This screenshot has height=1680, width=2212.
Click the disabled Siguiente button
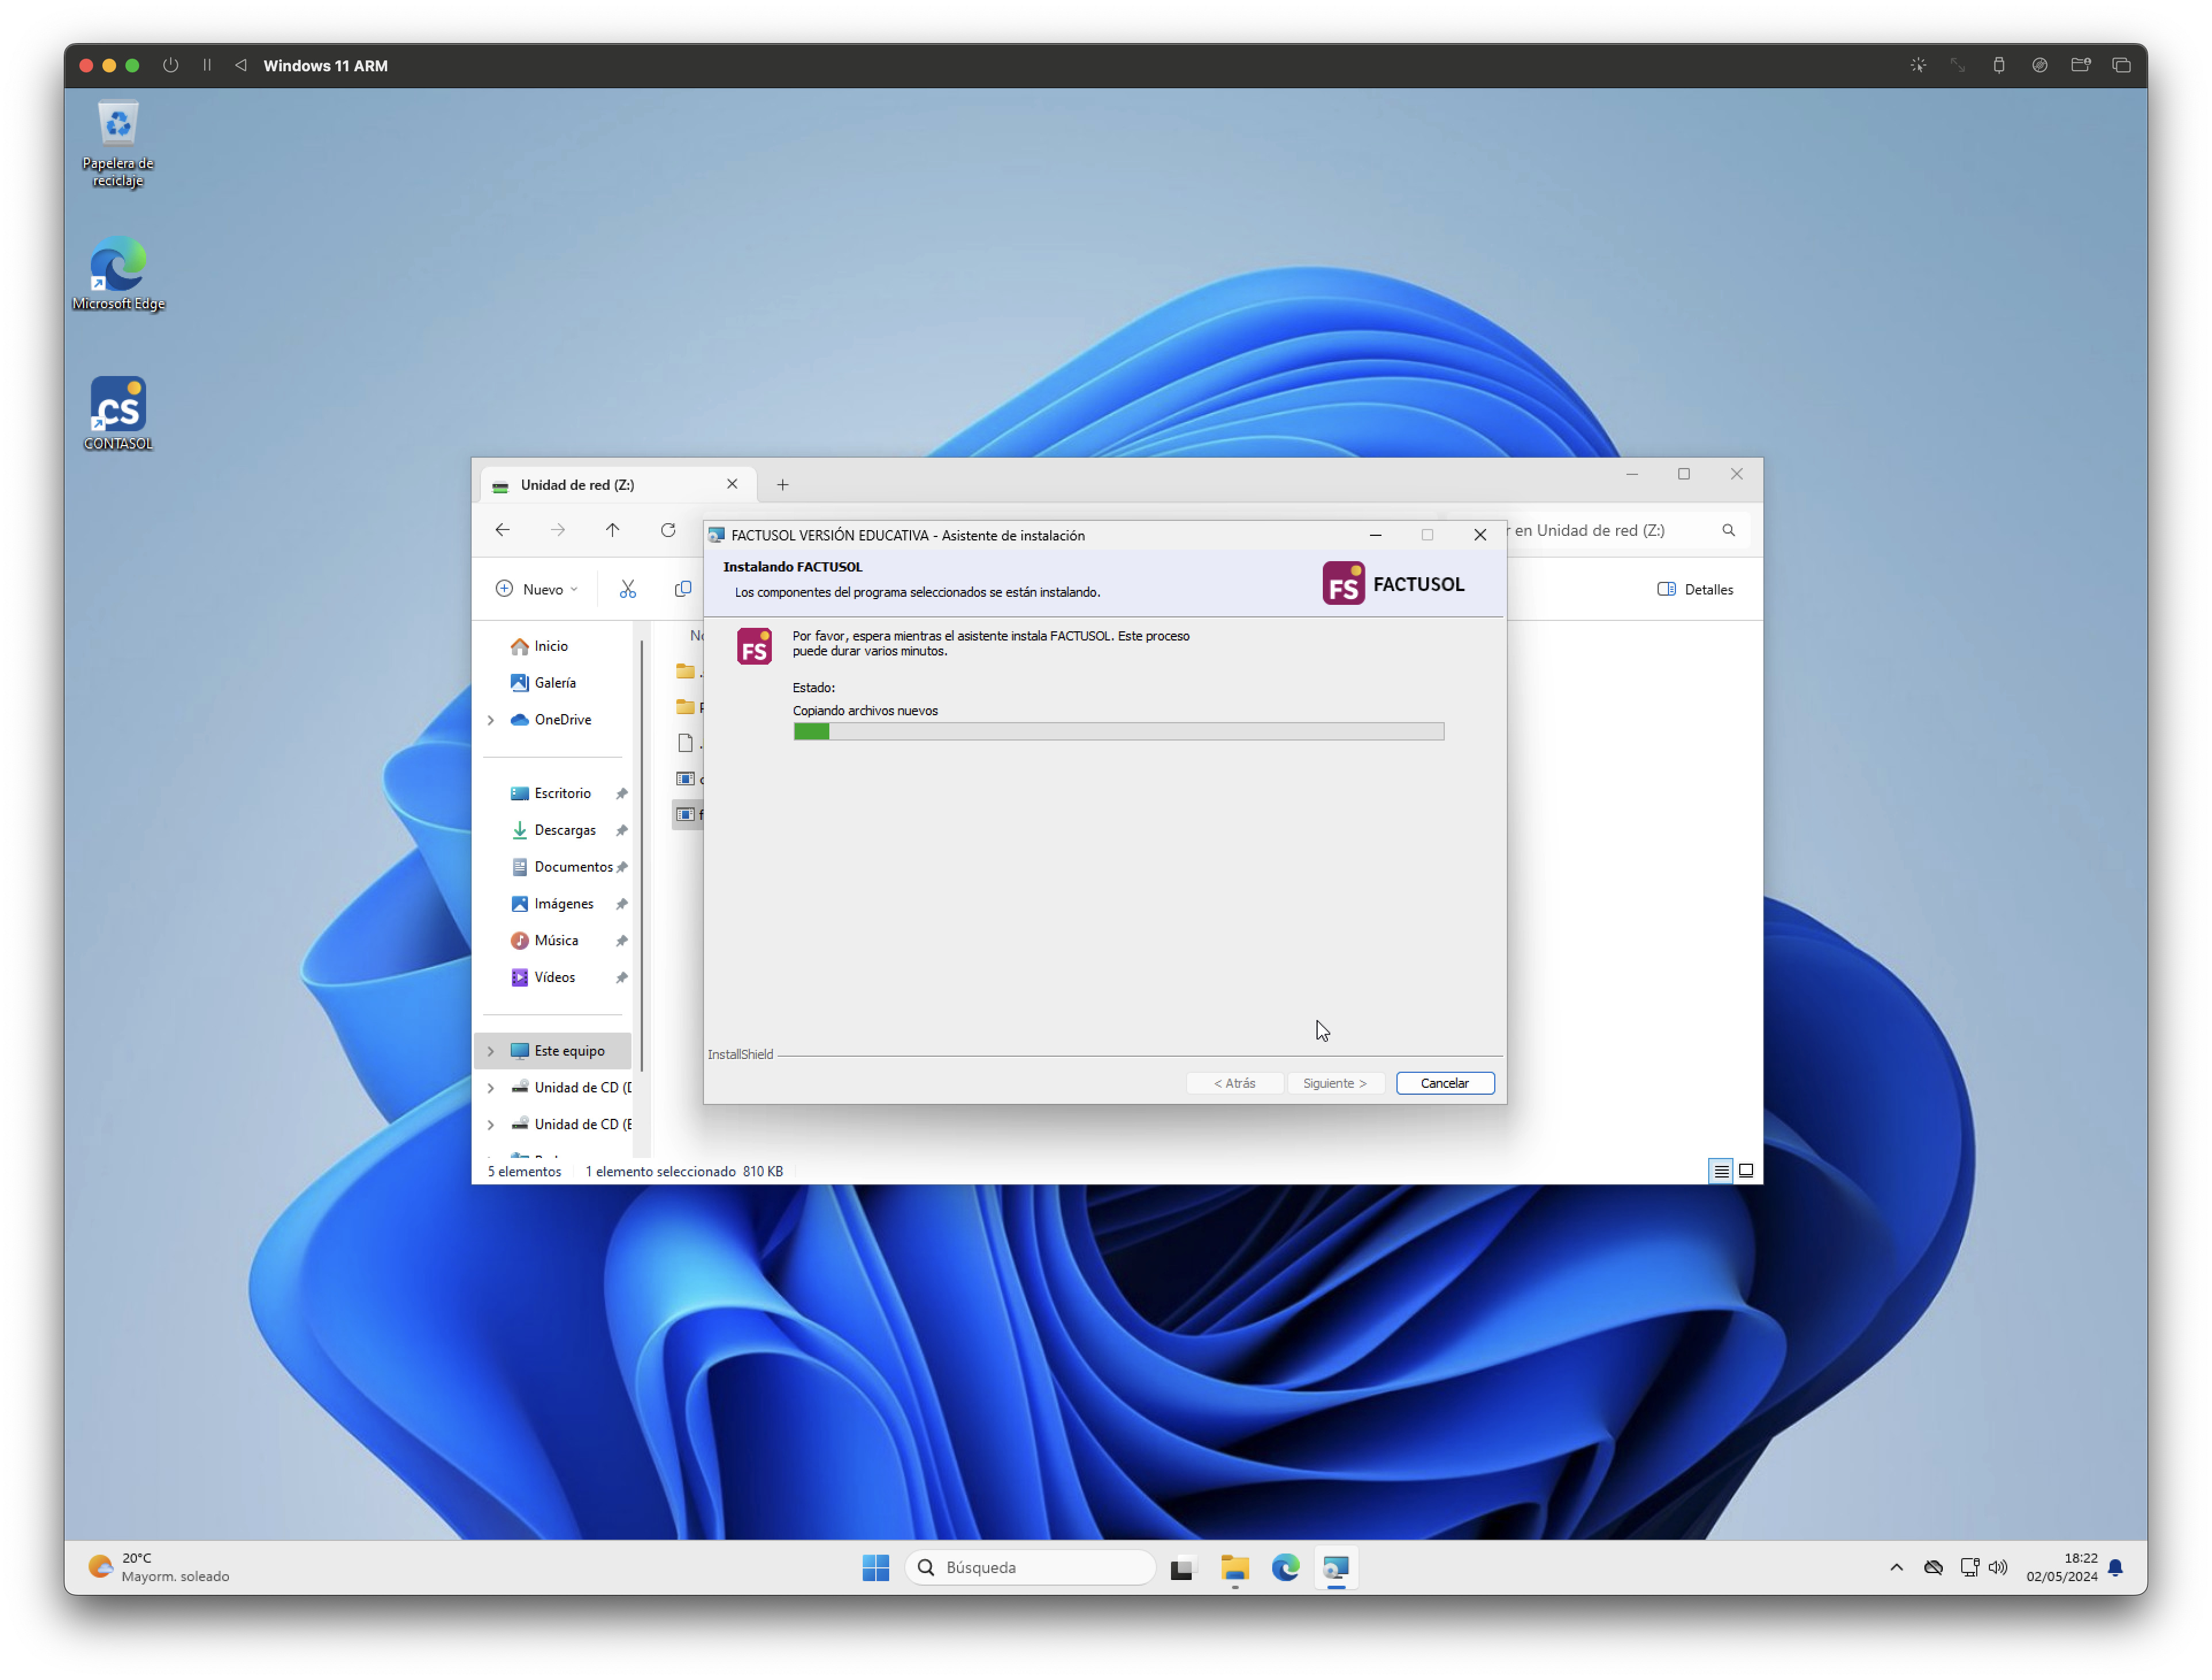1334,1083
